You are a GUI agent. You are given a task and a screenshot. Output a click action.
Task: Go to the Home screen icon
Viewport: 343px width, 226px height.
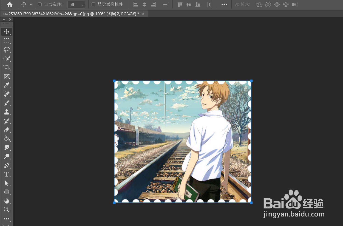click(10, 4)
